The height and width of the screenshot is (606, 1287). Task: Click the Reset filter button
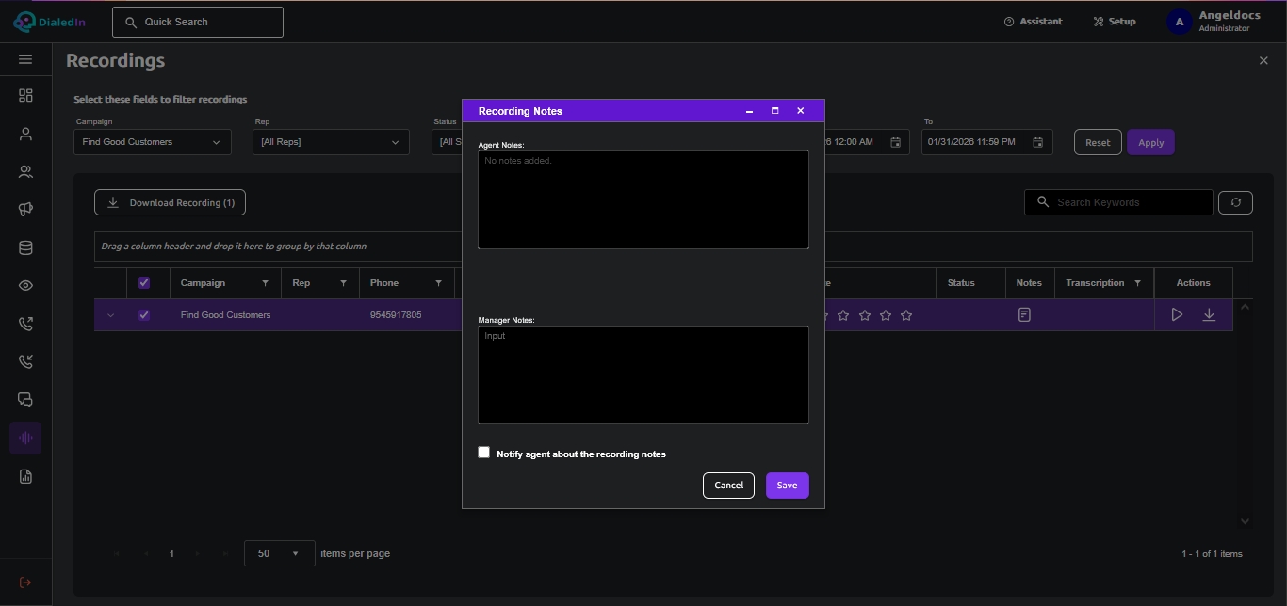[1098, 143]
